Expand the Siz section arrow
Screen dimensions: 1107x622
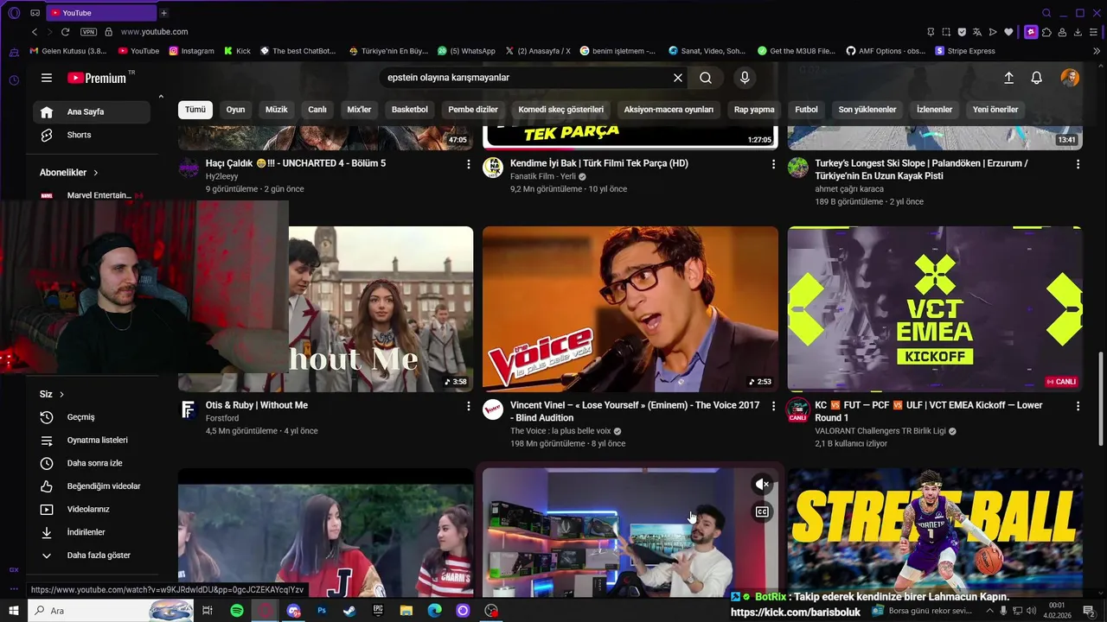point(62,394)
